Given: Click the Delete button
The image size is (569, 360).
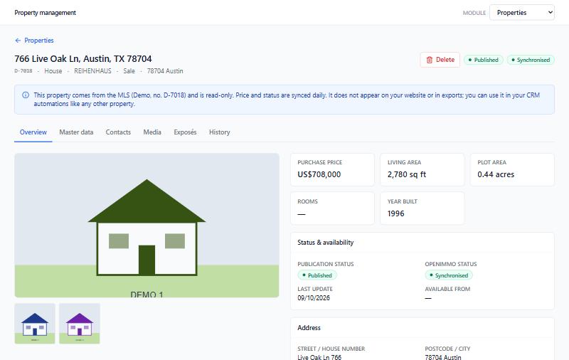Looking at the screenshot, I should pyautogui.click(x=440, y=60).
